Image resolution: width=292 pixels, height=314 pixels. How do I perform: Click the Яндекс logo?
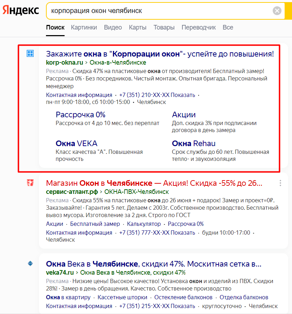21,10
